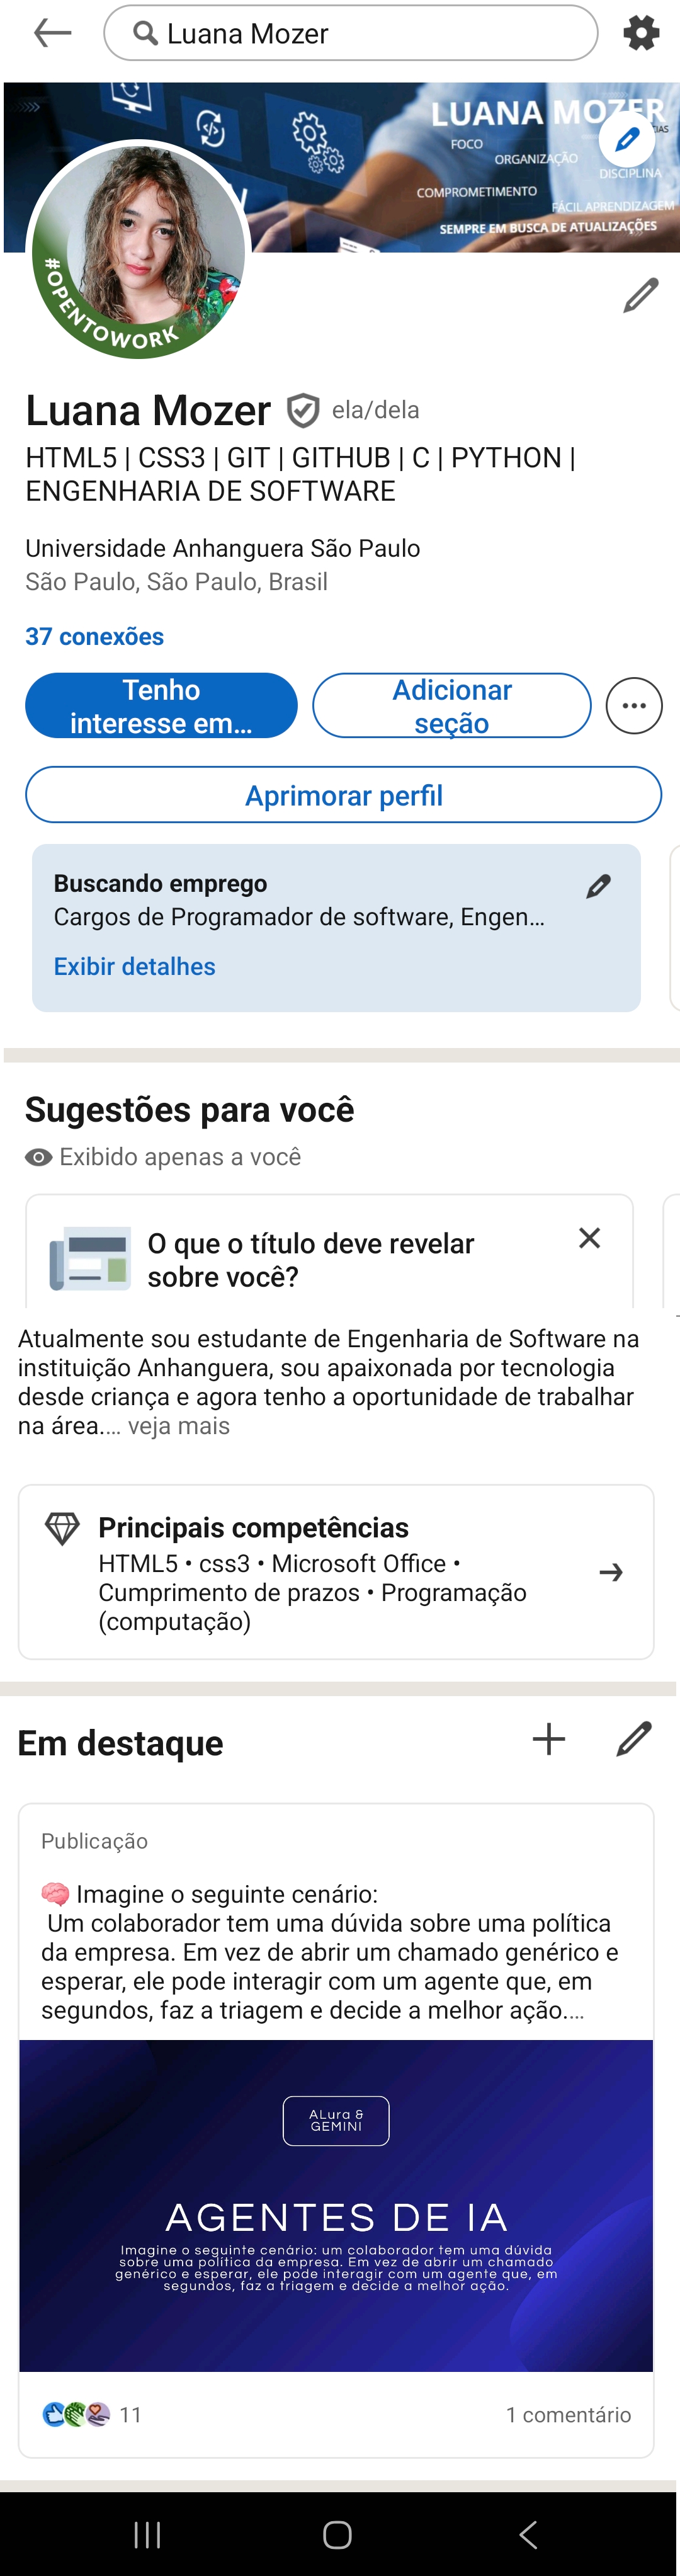Expand summary with veja mais
Viewport: 680px width, 2576px height.
coord(179,1426)
